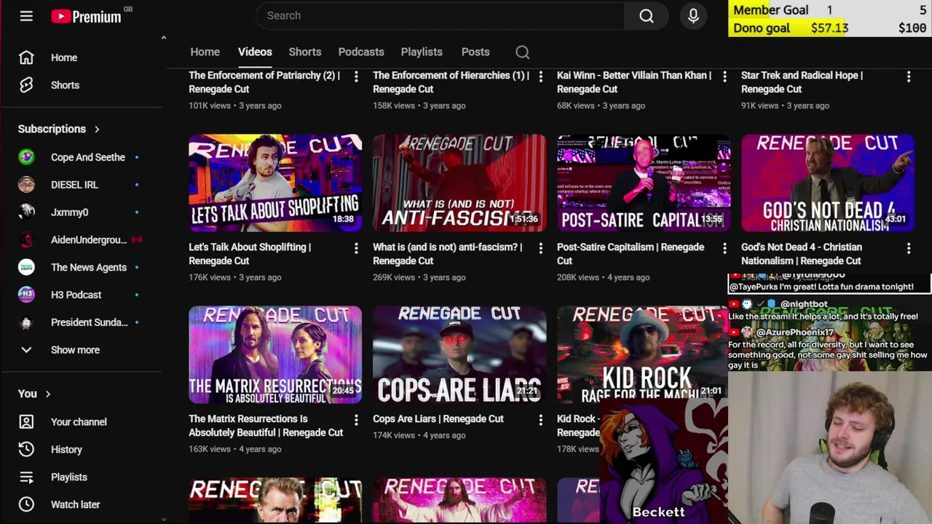Click the YouTube Premium logo
This screenshot has height=524, width=932.
tap(87, 16)
